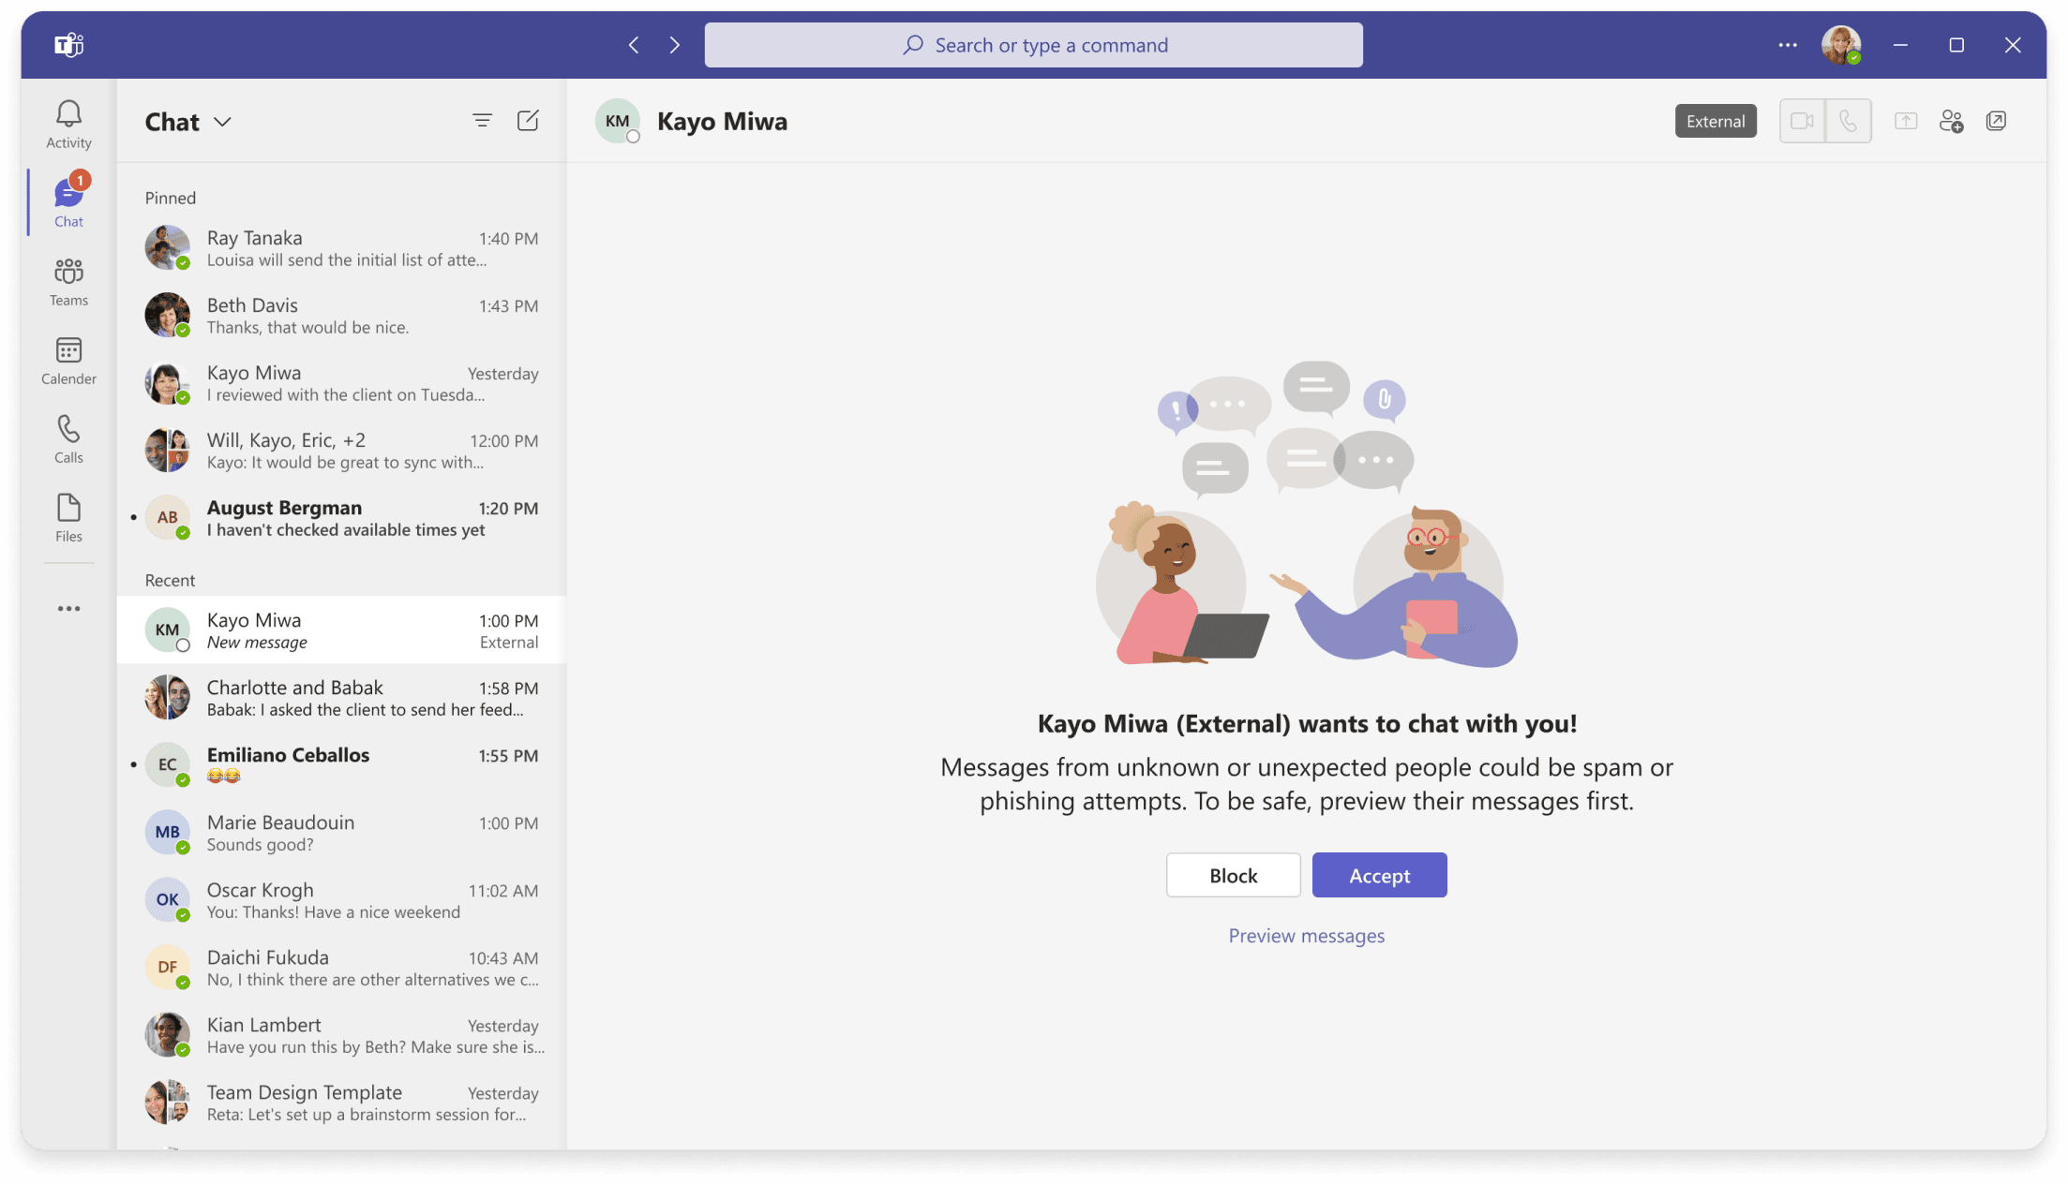The width and height of the screenshot is (2068, 1184).
Task: Click the new chat compose icon
Action: pyautogui.click(x=528, y=121)
